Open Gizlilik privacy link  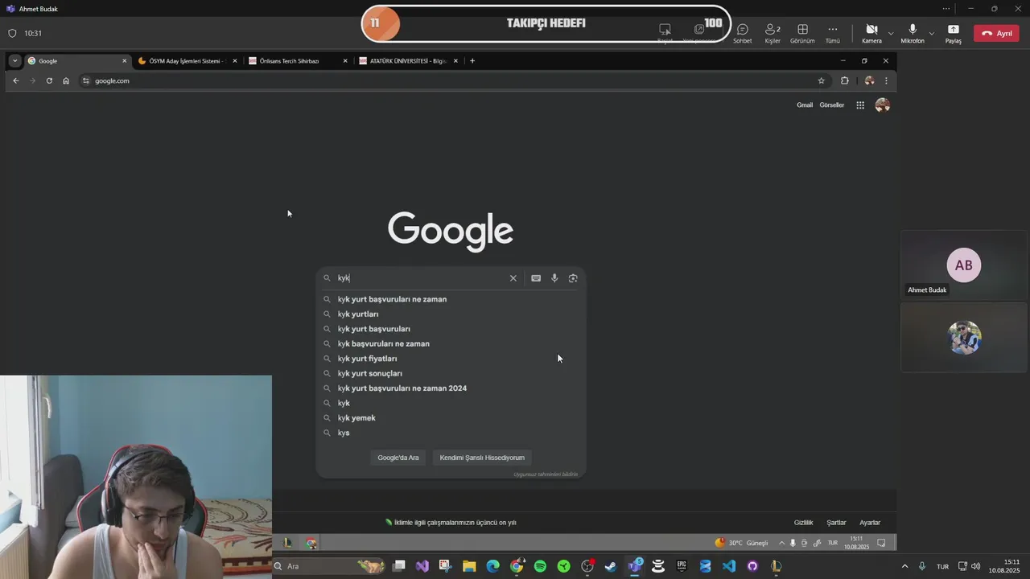point(803,523)
